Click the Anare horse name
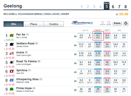This screenshot has height=96, width=131. point(20,52)
